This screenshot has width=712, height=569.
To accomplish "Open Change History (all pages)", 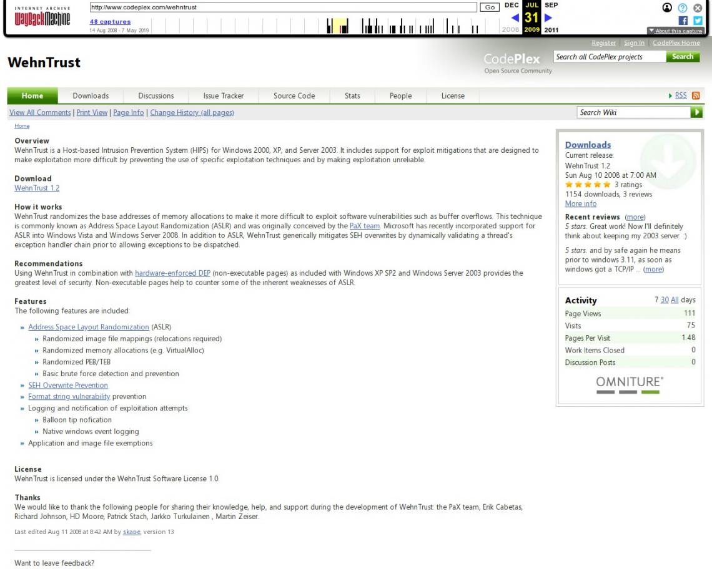I will (x=192, y=112).
